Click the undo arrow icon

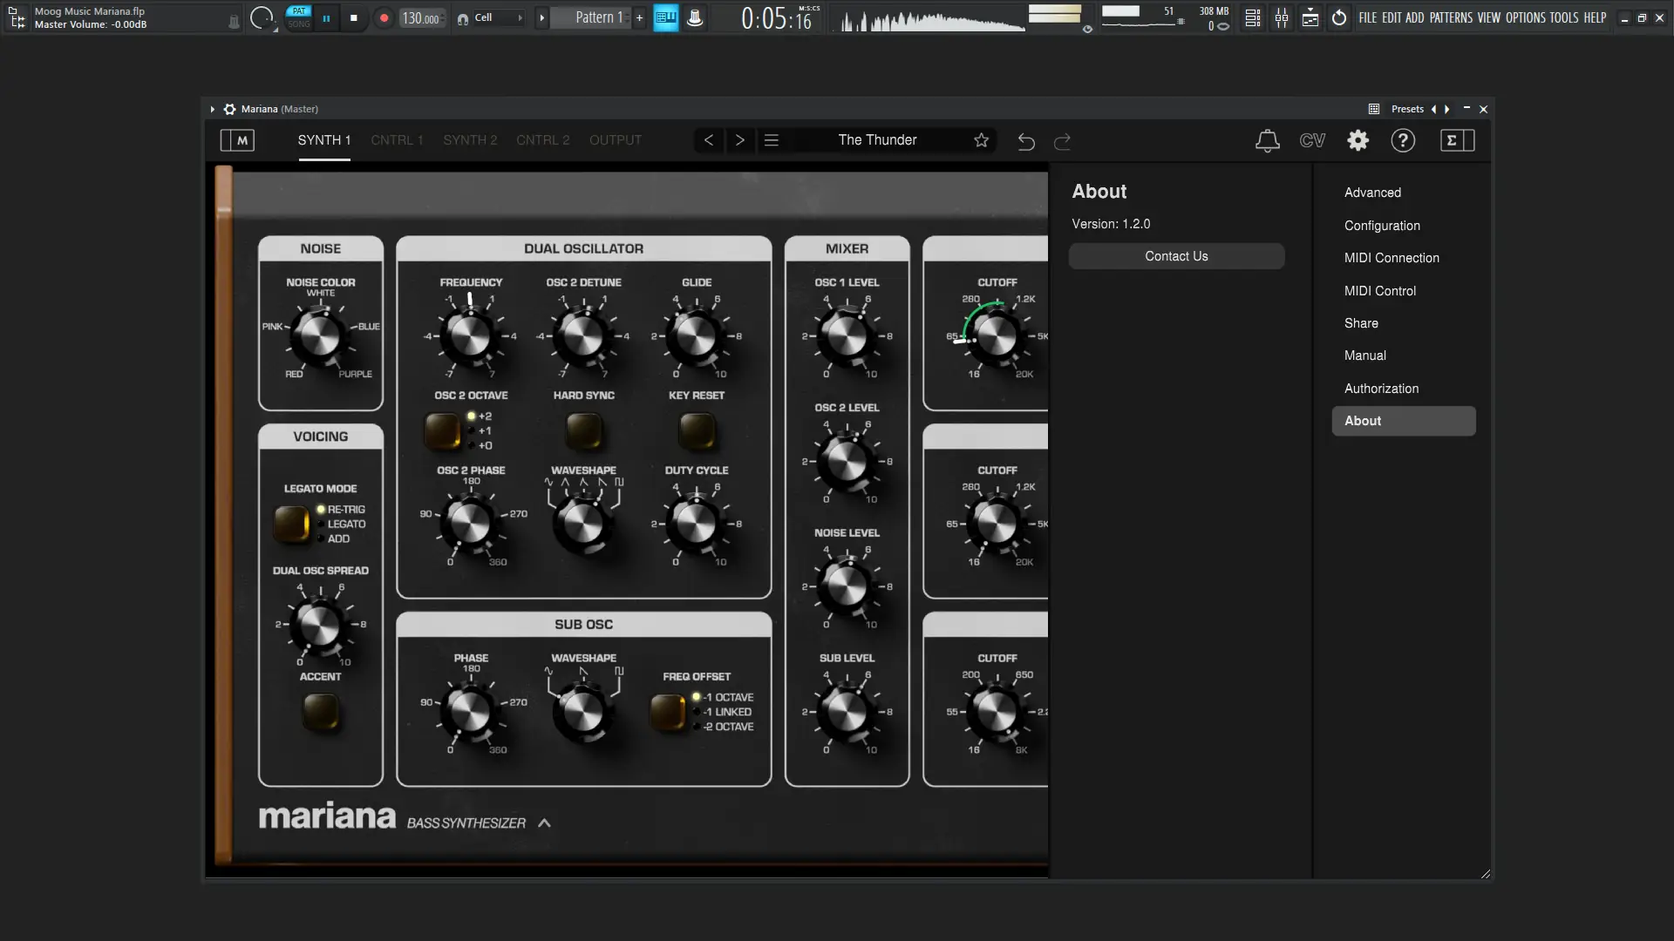pyautogui.click(x=1026, y=141)
